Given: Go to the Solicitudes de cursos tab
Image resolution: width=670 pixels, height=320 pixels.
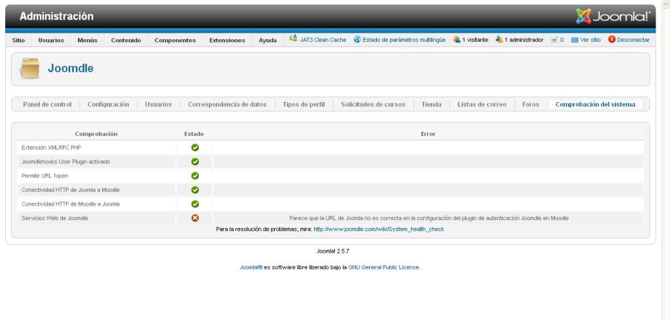Looking at the screenshot, I should coord(373,104).
